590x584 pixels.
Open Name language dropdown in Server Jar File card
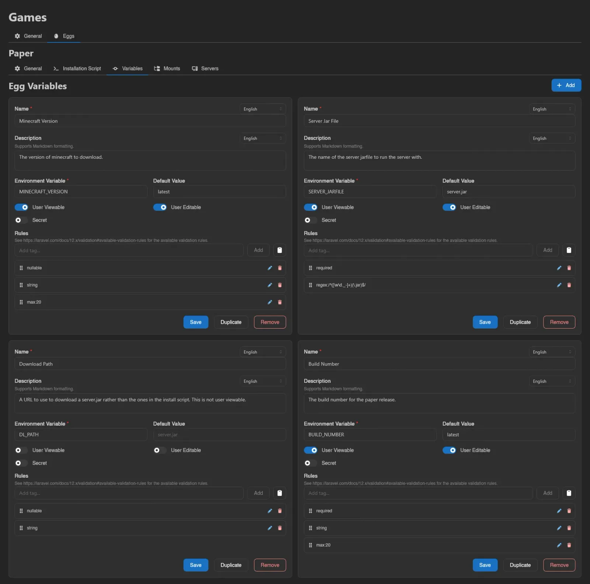(552, 109)
